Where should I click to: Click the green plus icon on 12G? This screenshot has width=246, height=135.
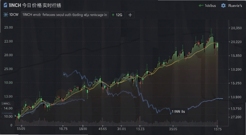[113, 15]
